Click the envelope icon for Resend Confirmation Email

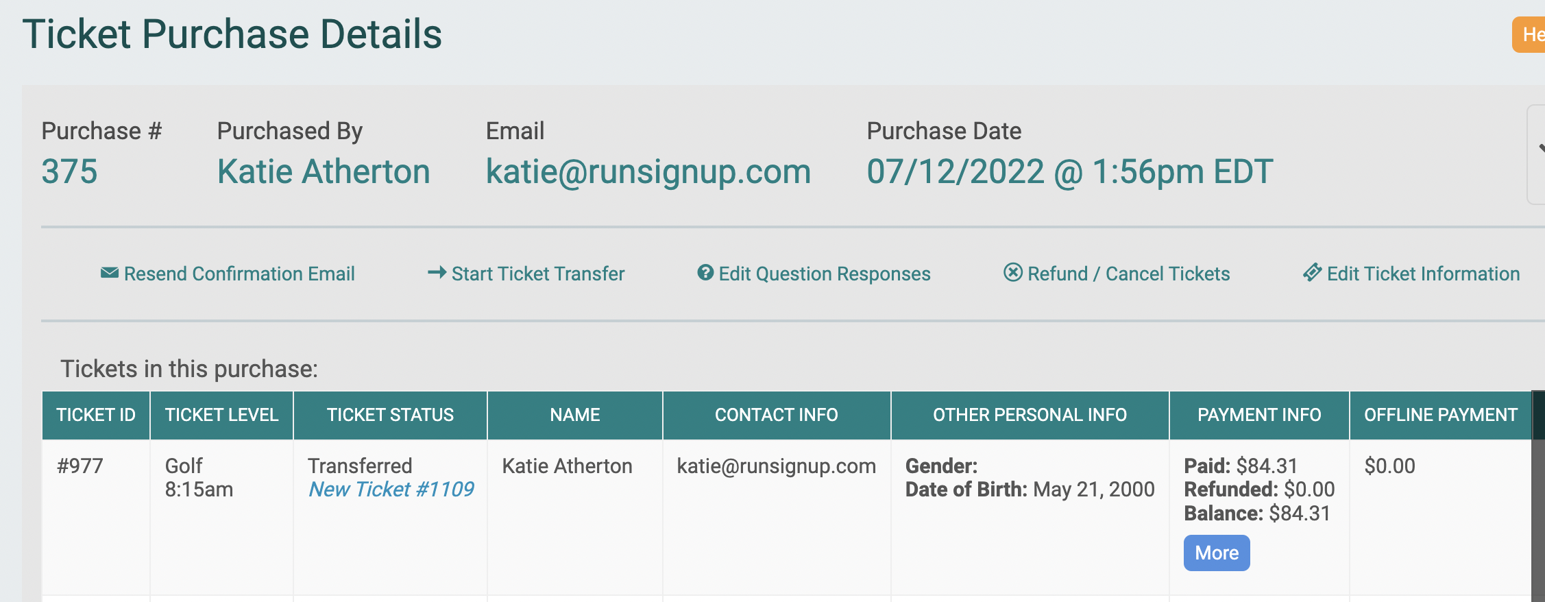109,273
